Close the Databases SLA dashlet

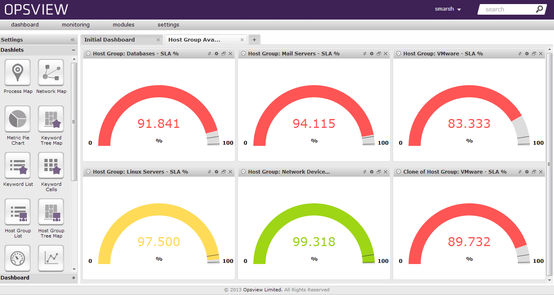click(x=230, y=53)
